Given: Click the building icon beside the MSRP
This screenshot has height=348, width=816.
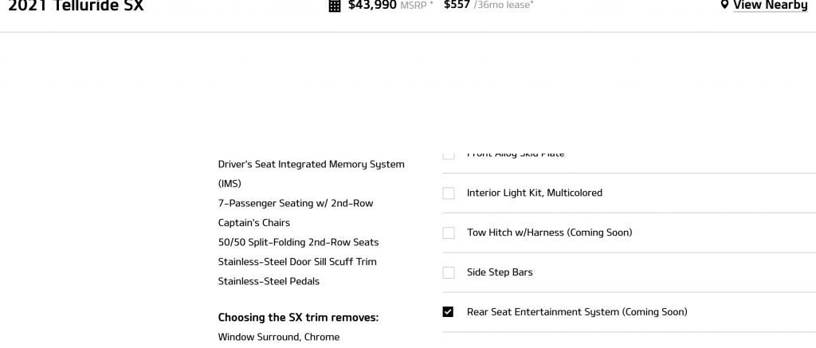Looking at the screenshot, I should 335,6.
